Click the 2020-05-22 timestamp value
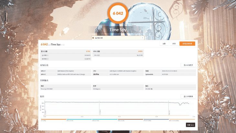Viewport: 236px width, 133px height. [x=169, y=71]
